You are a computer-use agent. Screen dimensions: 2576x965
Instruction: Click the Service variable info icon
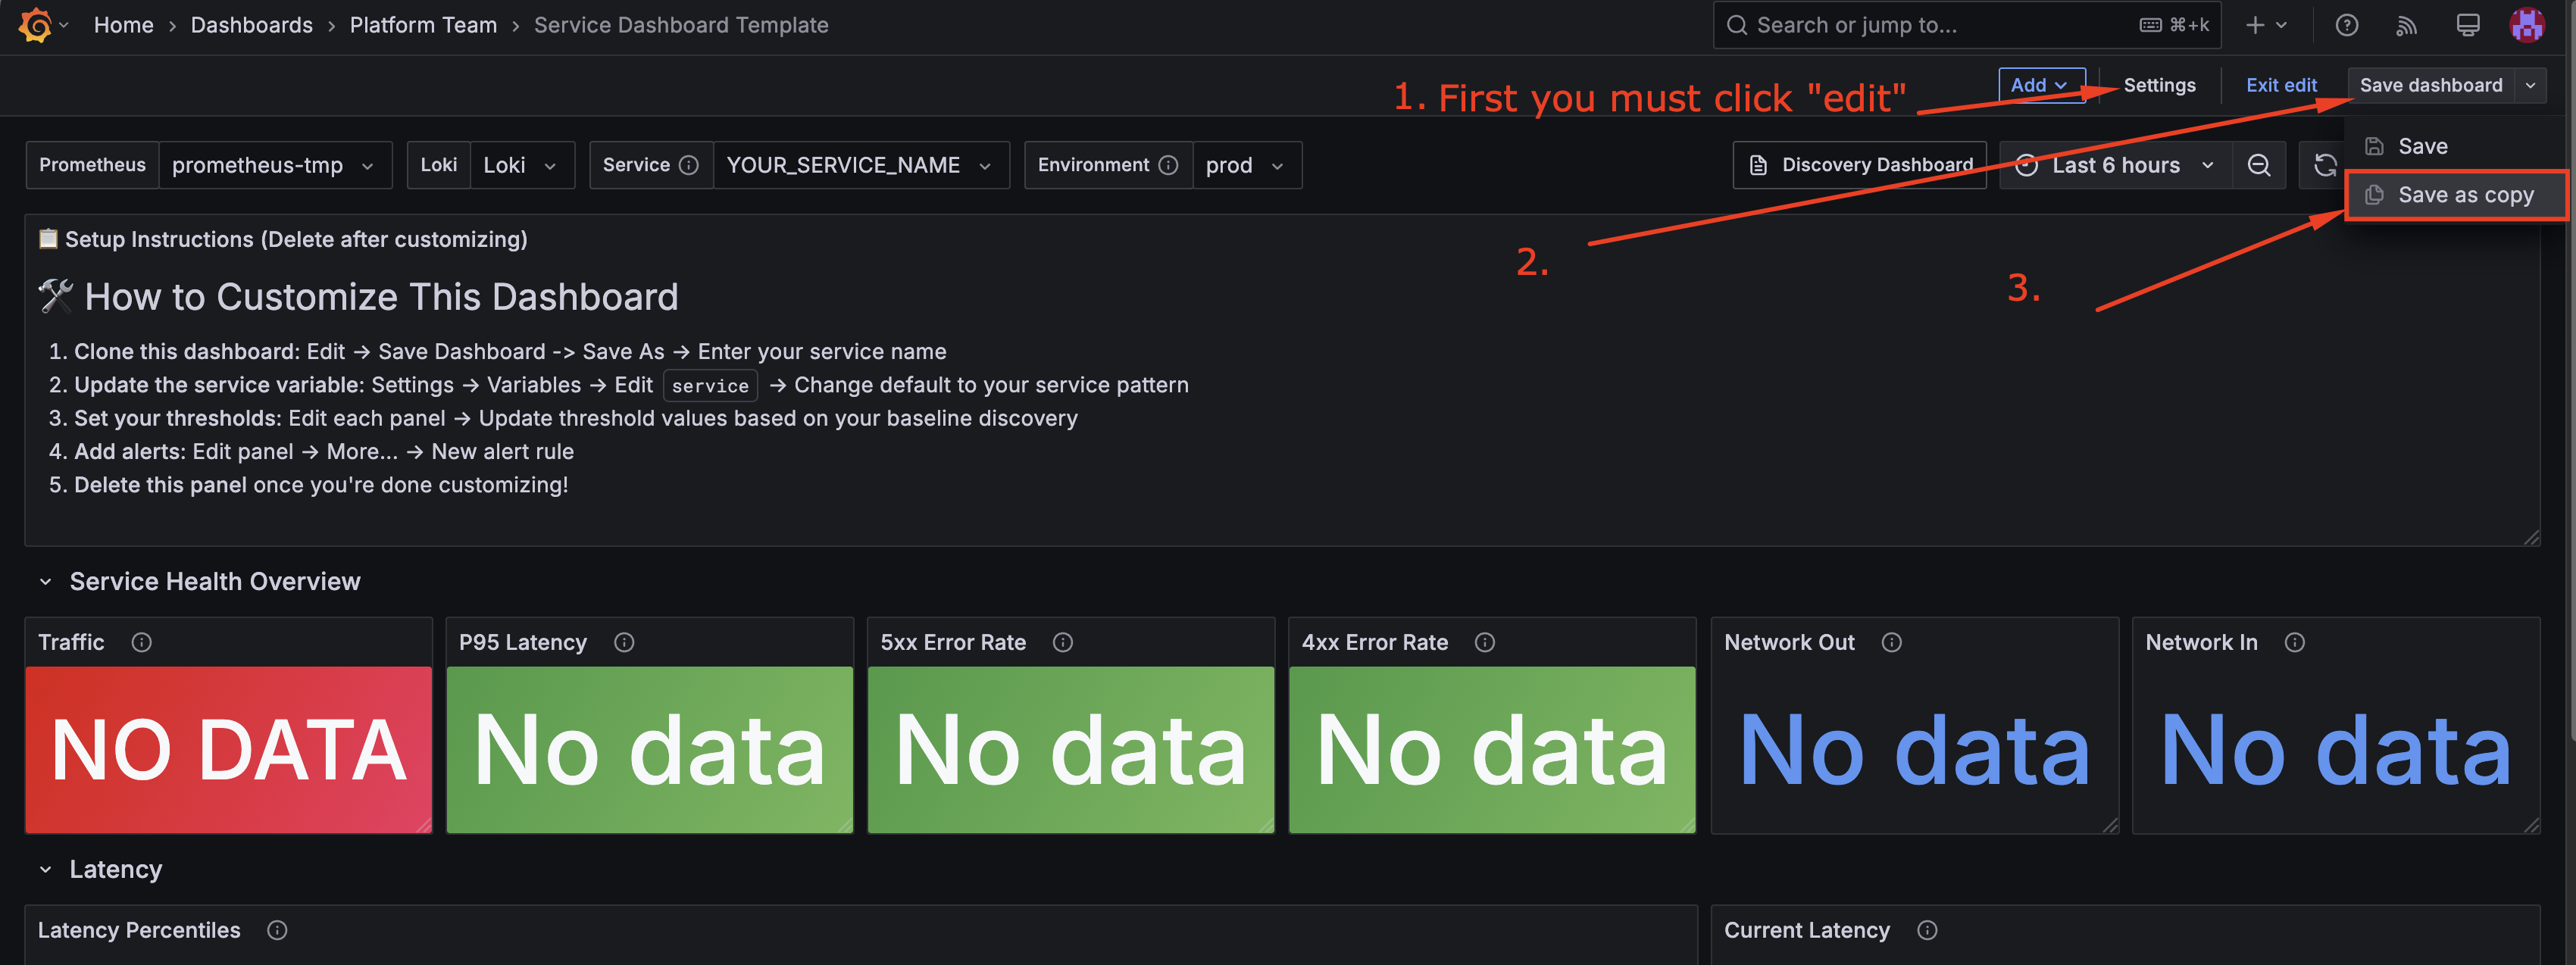tap(688, 165)
